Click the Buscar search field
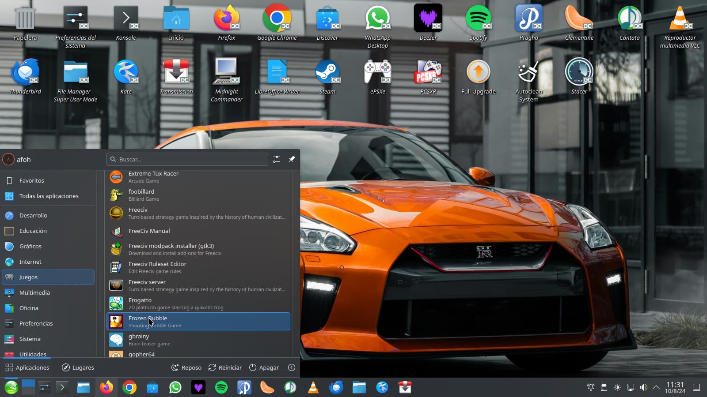The width and height of the screenshot is (707, 397). 187,159
